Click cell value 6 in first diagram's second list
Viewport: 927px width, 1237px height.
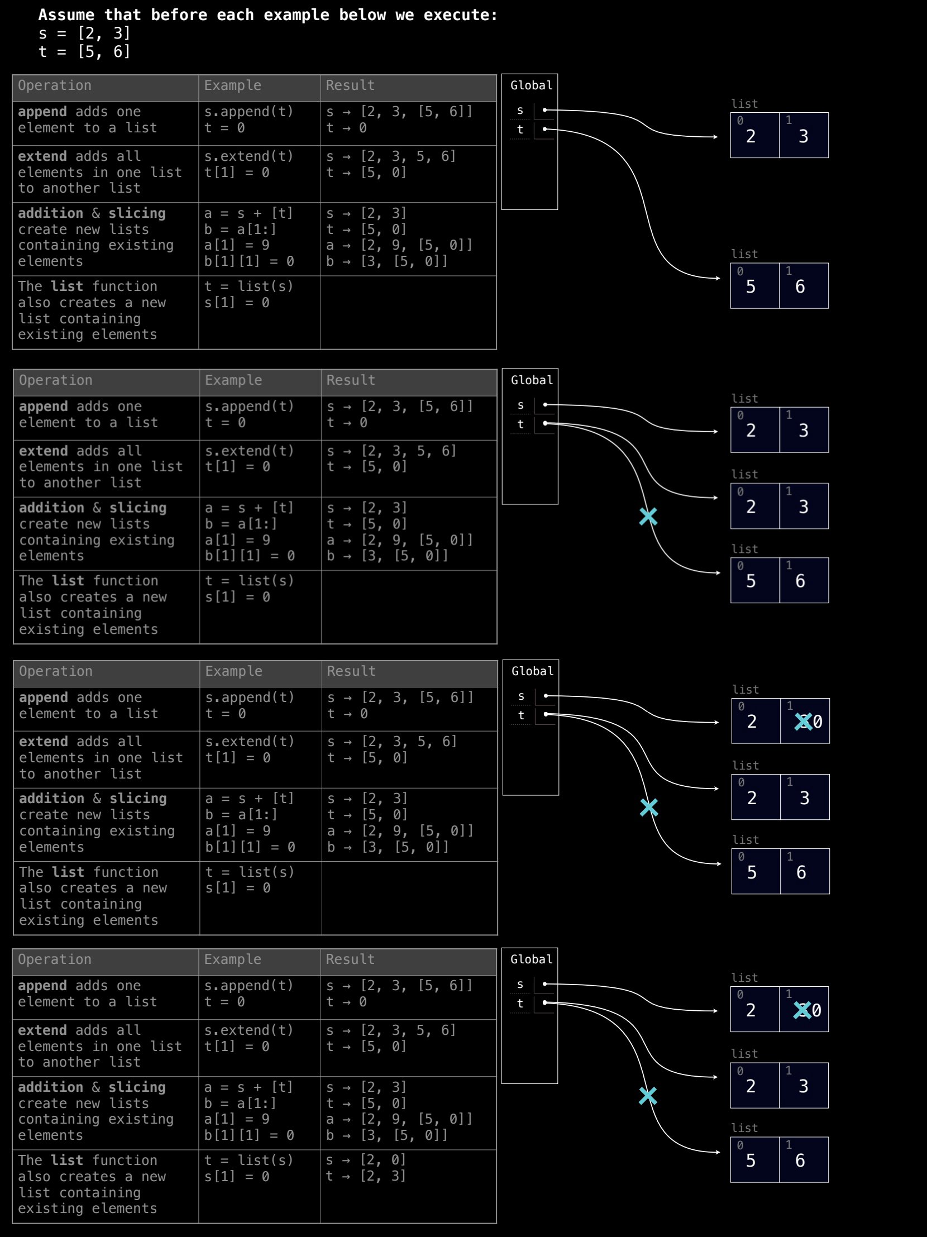click(x=800, y=287)
